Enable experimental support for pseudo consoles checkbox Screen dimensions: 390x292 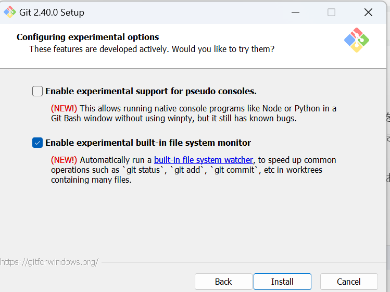[x=37, y=92]
